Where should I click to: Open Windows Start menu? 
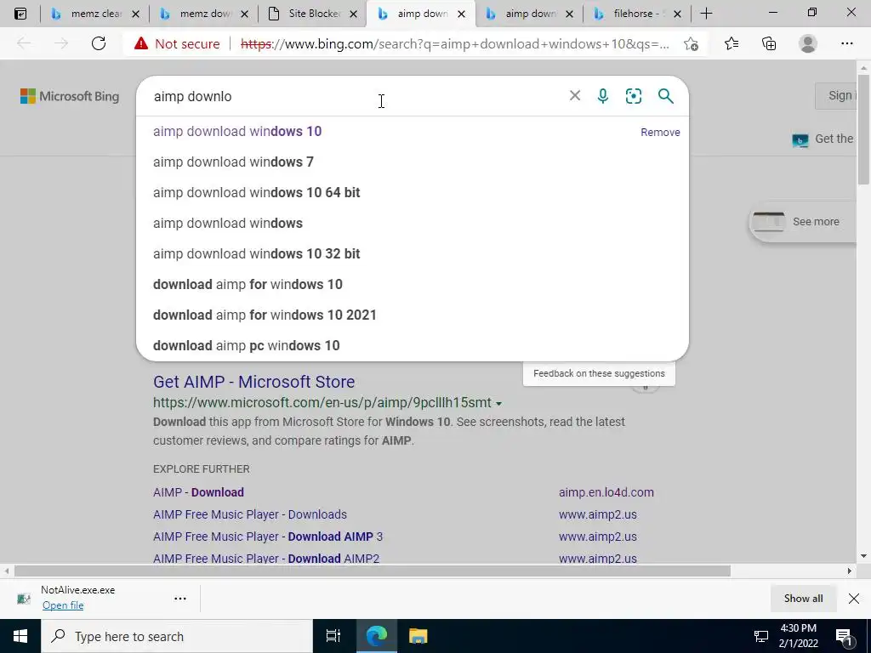20,636
